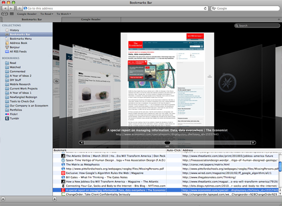Click the Flickr dots icon
This screenshot has width=282, height=206.
(7, 114)
